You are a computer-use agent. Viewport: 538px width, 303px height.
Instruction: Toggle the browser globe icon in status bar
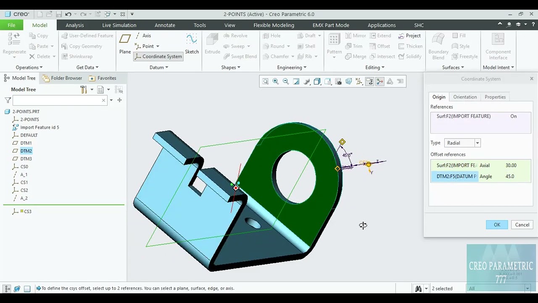[x=17, y=289]
